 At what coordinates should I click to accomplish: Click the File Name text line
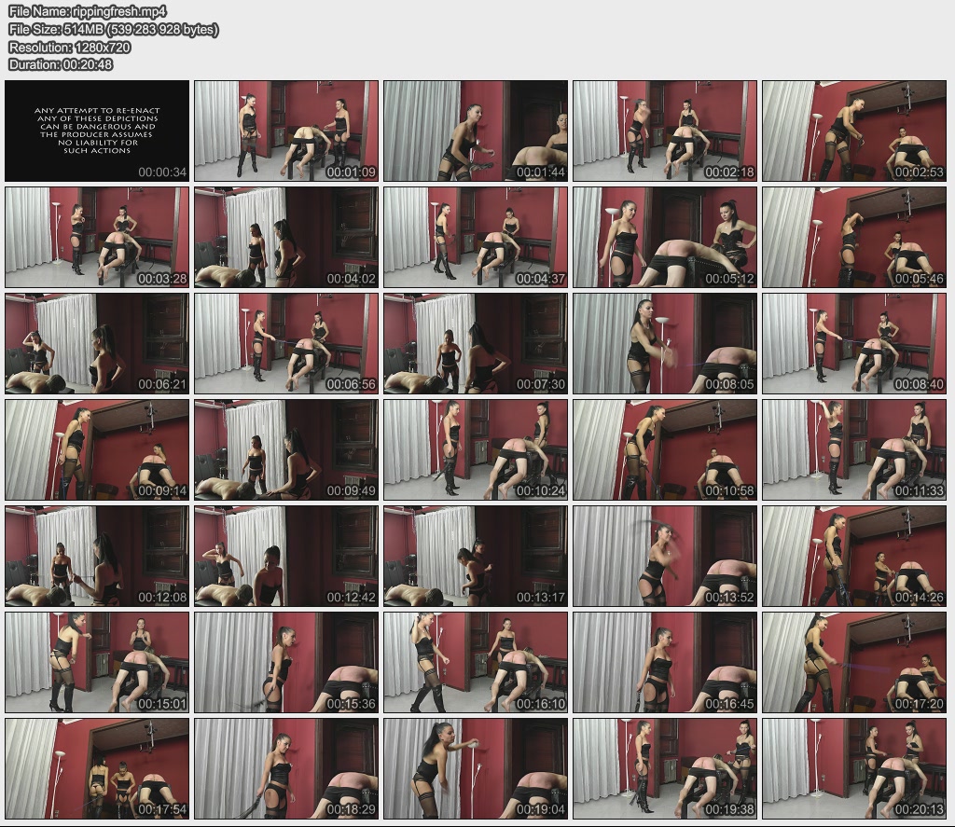tap(88, 11)
